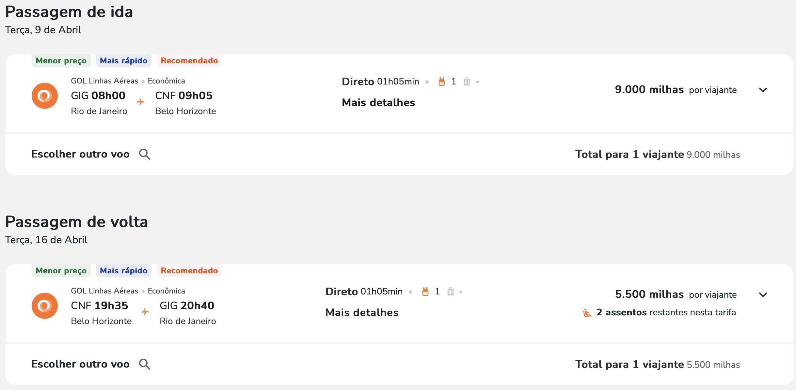The width and height of the screenshot is (796, 390).
Task: Expand the 5.500 milhas return flight chevron
Action: pos(763,295)
